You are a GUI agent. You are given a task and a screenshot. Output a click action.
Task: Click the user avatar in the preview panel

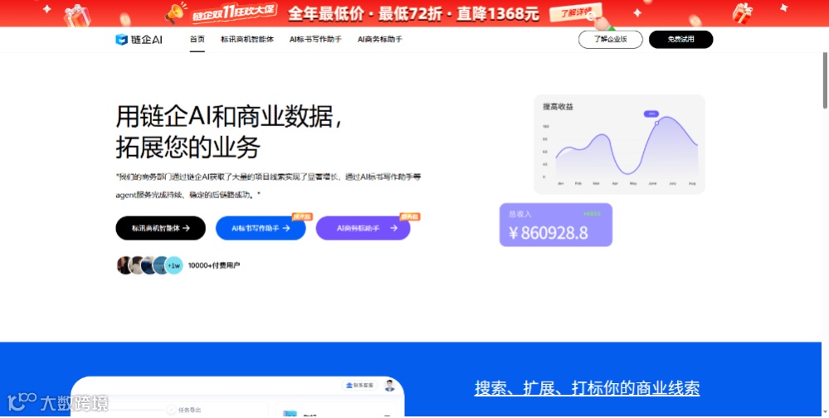pyautogui.click(x=390, y=386)
